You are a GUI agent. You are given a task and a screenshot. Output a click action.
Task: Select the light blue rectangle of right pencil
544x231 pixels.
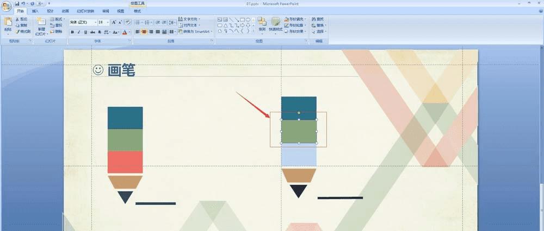coord(299,156)
